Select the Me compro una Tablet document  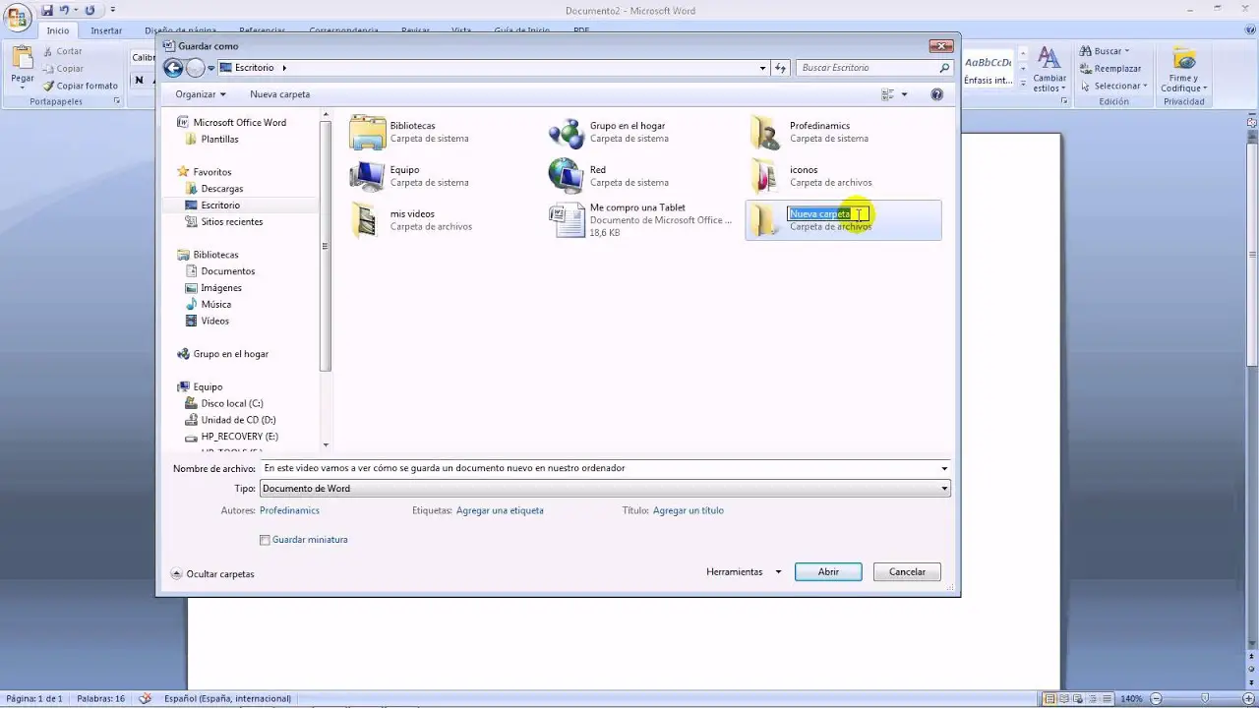(641, 220)
